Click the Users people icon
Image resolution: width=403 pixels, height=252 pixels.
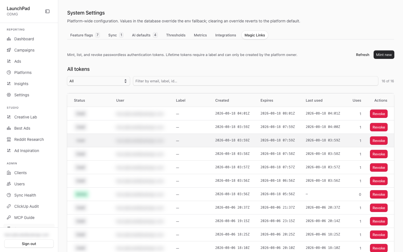coord(9,184)
